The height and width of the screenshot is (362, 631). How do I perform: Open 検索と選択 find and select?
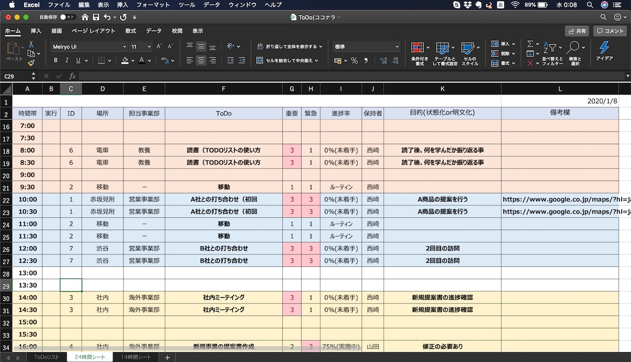click(x=575, y=54)
